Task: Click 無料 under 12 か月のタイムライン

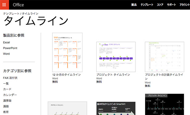Action: 55,82
